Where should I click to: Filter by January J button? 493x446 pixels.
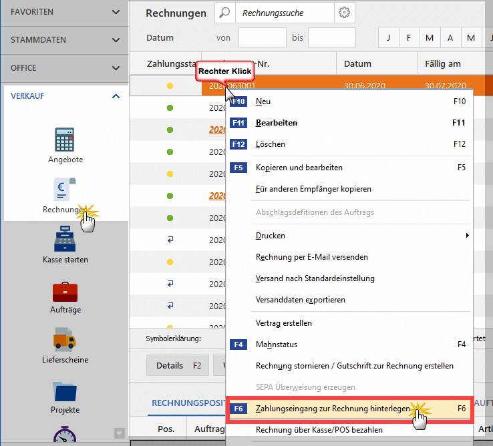[389, 37]
